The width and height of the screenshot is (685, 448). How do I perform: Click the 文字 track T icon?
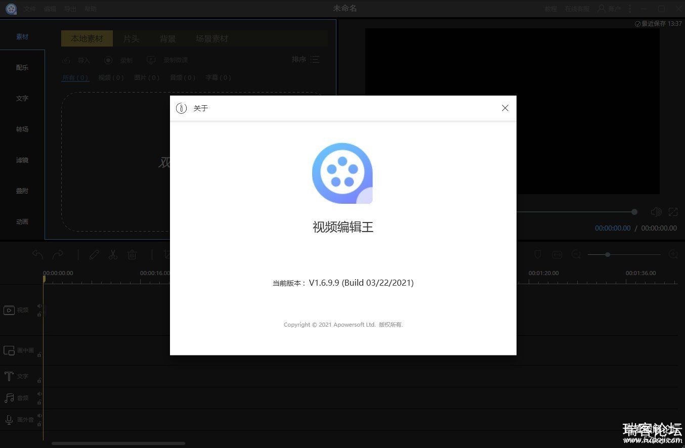tap(9, 376)
